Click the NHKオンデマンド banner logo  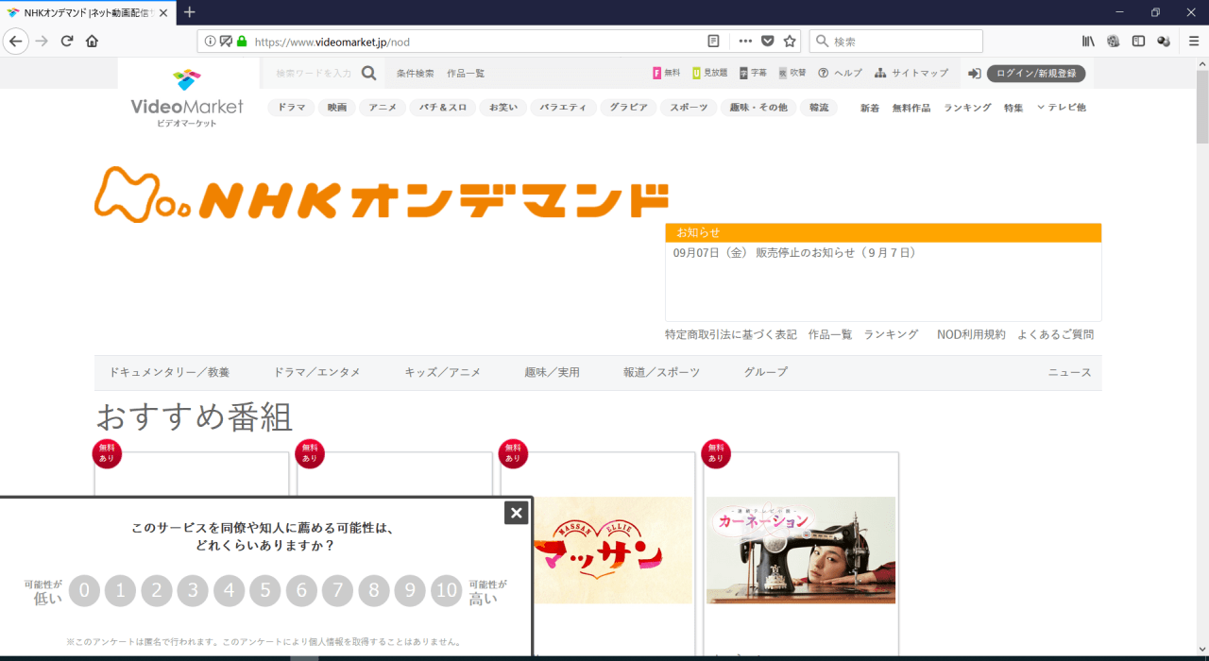[382, 195]
